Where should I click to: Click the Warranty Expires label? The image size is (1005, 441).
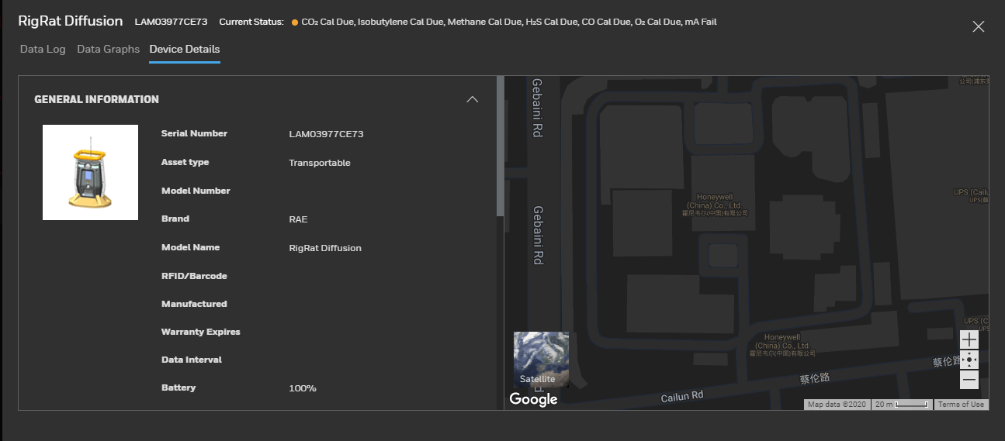click(201, 332)
